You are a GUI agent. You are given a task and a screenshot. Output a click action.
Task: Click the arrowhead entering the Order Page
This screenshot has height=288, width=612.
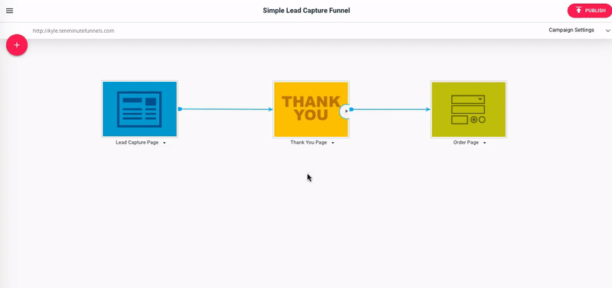pos(428,109)
